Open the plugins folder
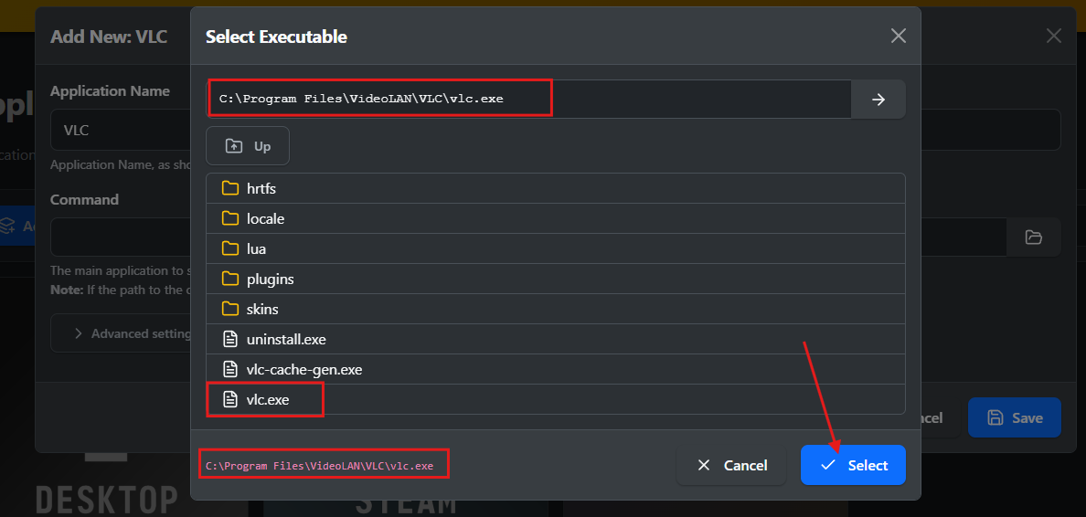This screenshot has height=517, width=1086. [x=556, y=279]
